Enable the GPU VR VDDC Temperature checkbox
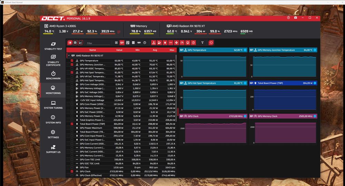This screenshot has height=186, width=345. 72,69
